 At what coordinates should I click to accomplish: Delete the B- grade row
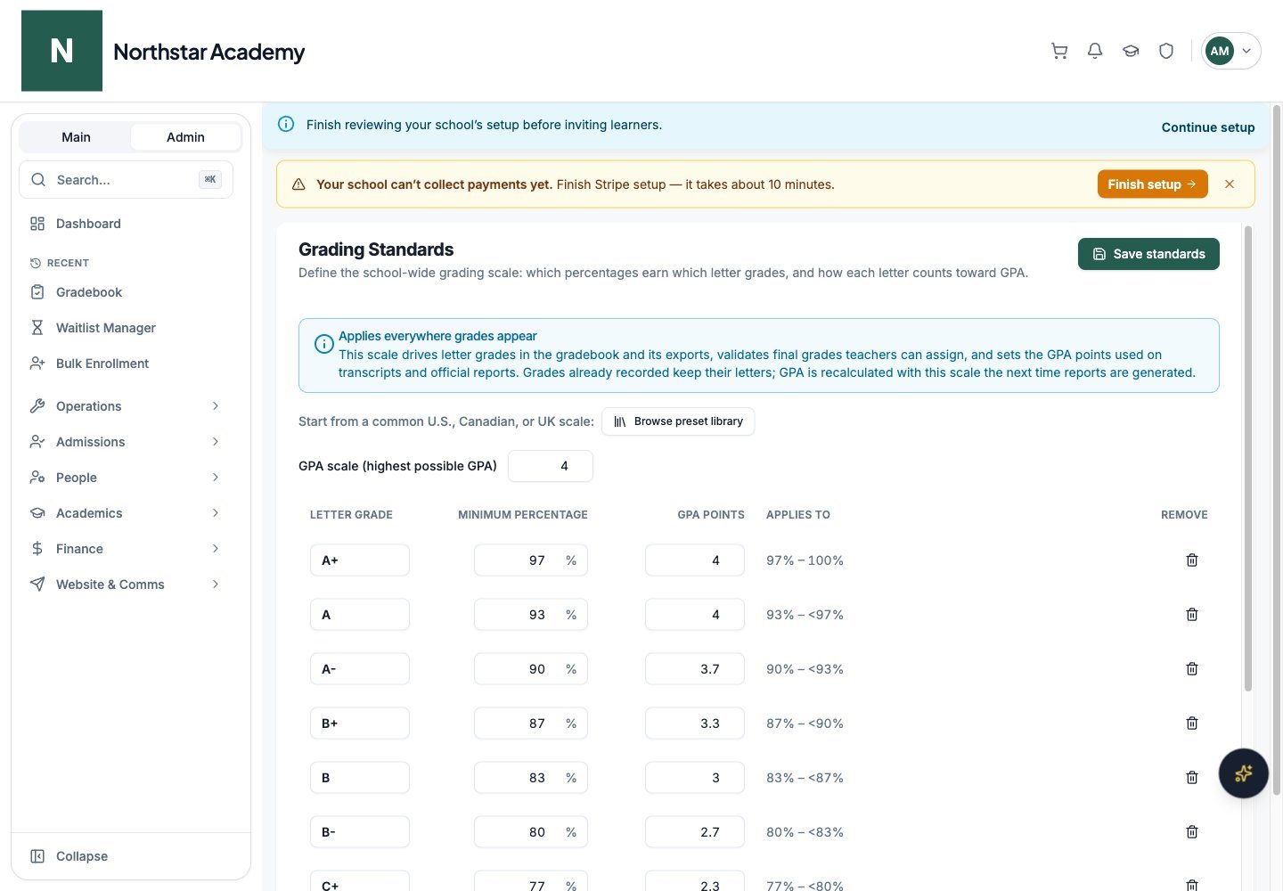[1192, 832]
